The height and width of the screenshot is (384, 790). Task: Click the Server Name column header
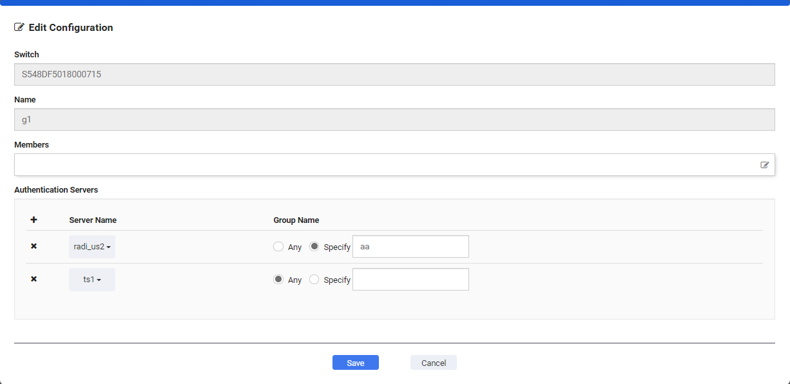coord(93,220)
